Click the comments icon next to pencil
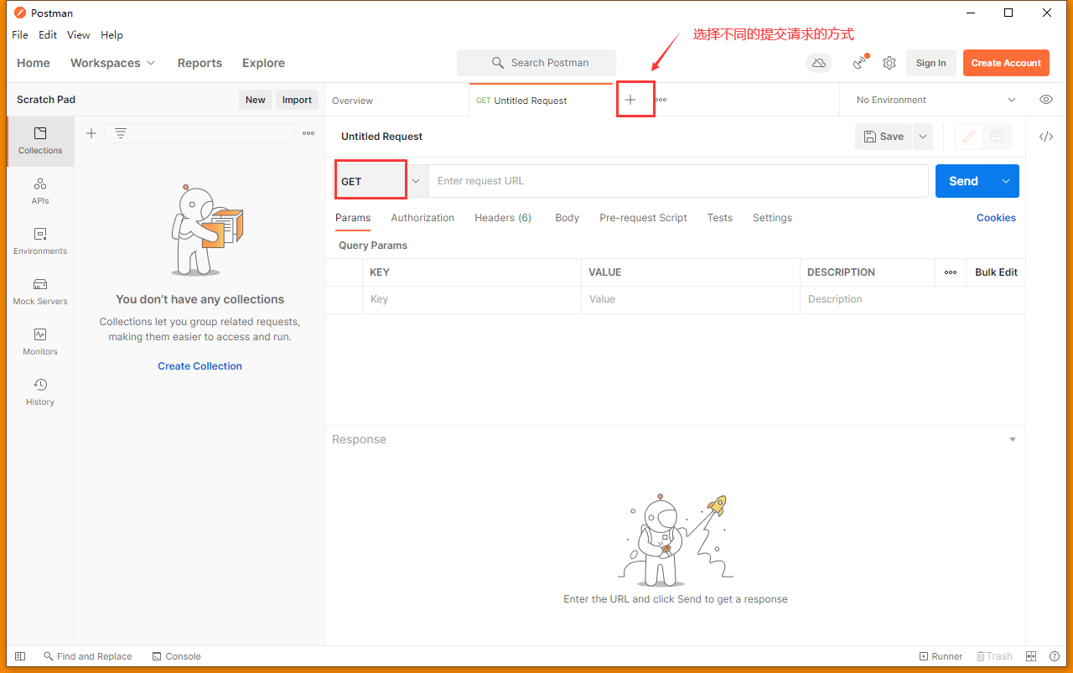This screenshot has width=1073, height=673. point(997,137)
